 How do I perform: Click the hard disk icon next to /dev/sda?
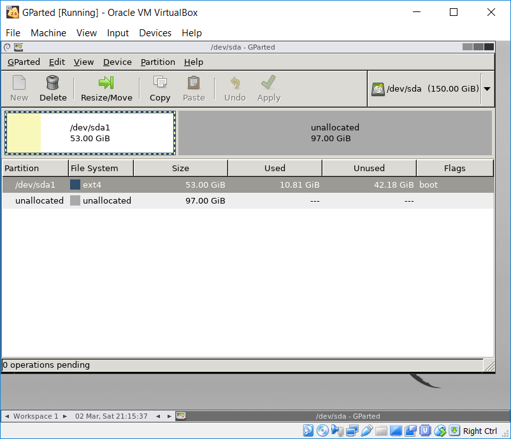click(x=380, y=88)
